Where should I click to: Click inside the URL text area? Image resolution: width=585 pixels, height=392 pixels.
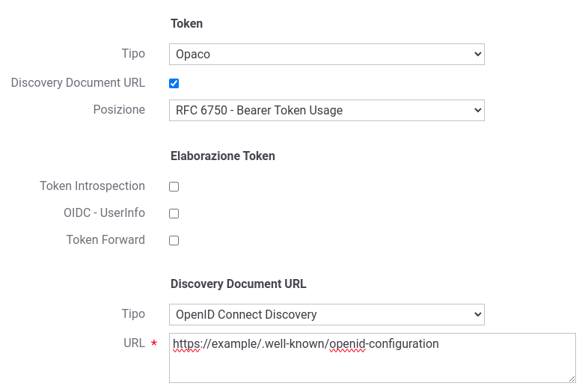click(x=373, y=358)
